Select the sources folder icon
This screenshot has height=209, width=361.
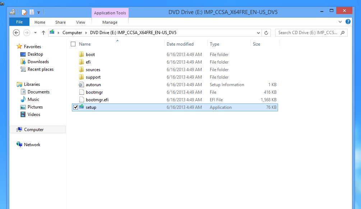[x=81, y=70]
